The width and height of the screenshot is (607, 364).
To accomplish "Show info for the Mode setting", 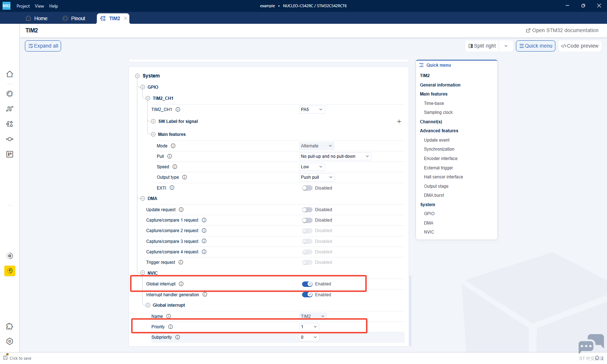I will tap(173, 146).
